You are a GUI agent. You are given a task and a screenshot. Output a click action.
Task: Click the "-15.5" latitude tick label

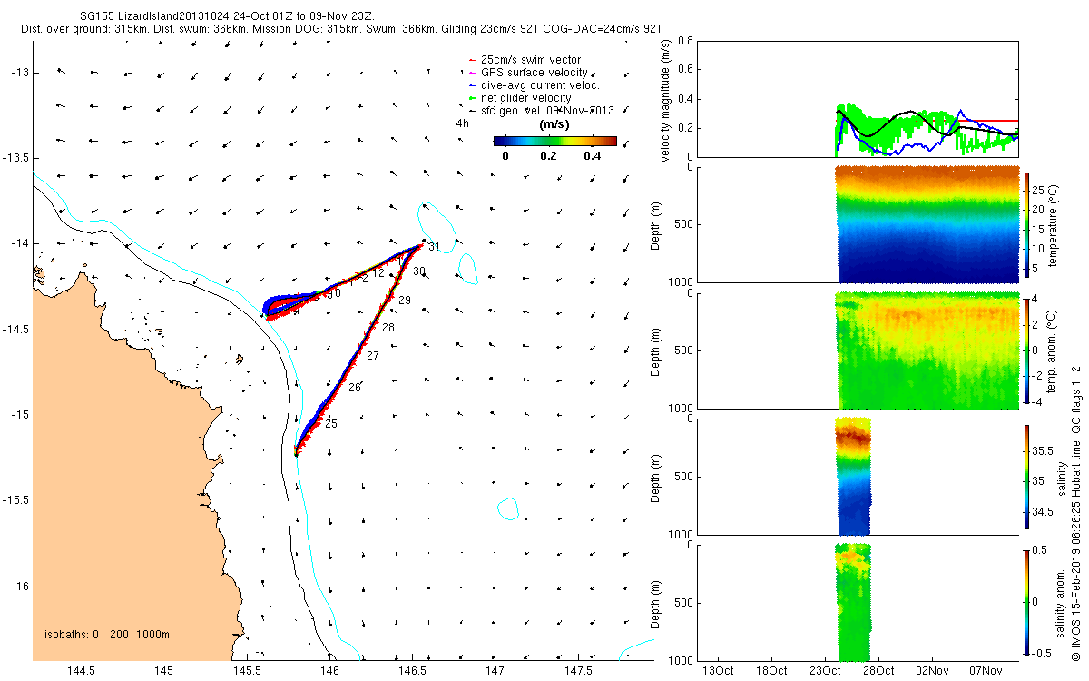15,500
